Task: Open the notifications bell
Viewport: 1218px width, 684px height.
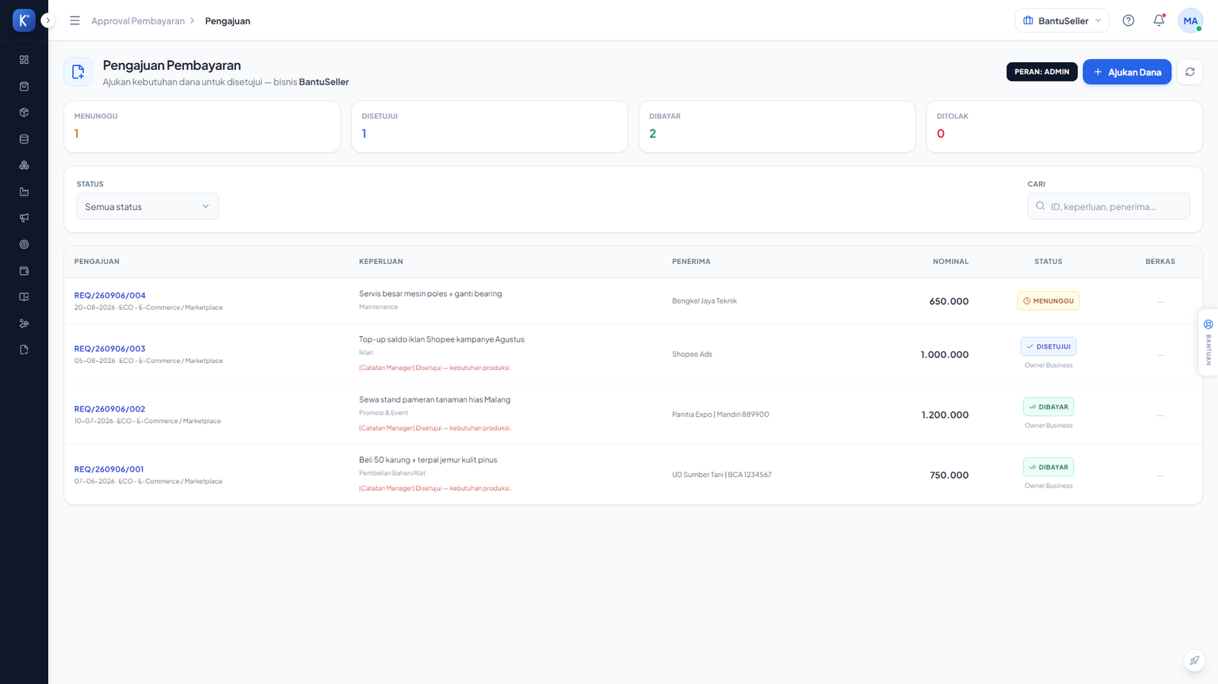Action: pyautogui.click(x=1159, y=21)
